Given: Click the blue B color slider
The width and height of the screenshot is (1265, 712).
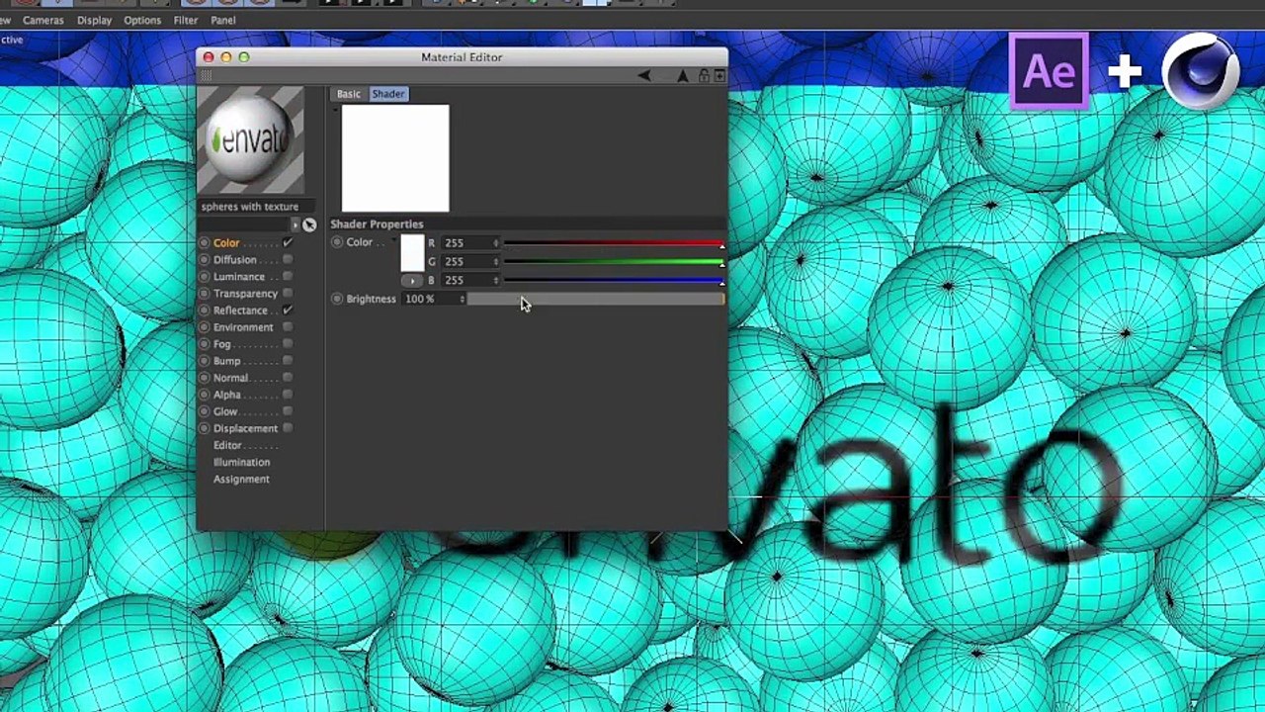Looking at the screenshot, I should (x=614, y=281).
